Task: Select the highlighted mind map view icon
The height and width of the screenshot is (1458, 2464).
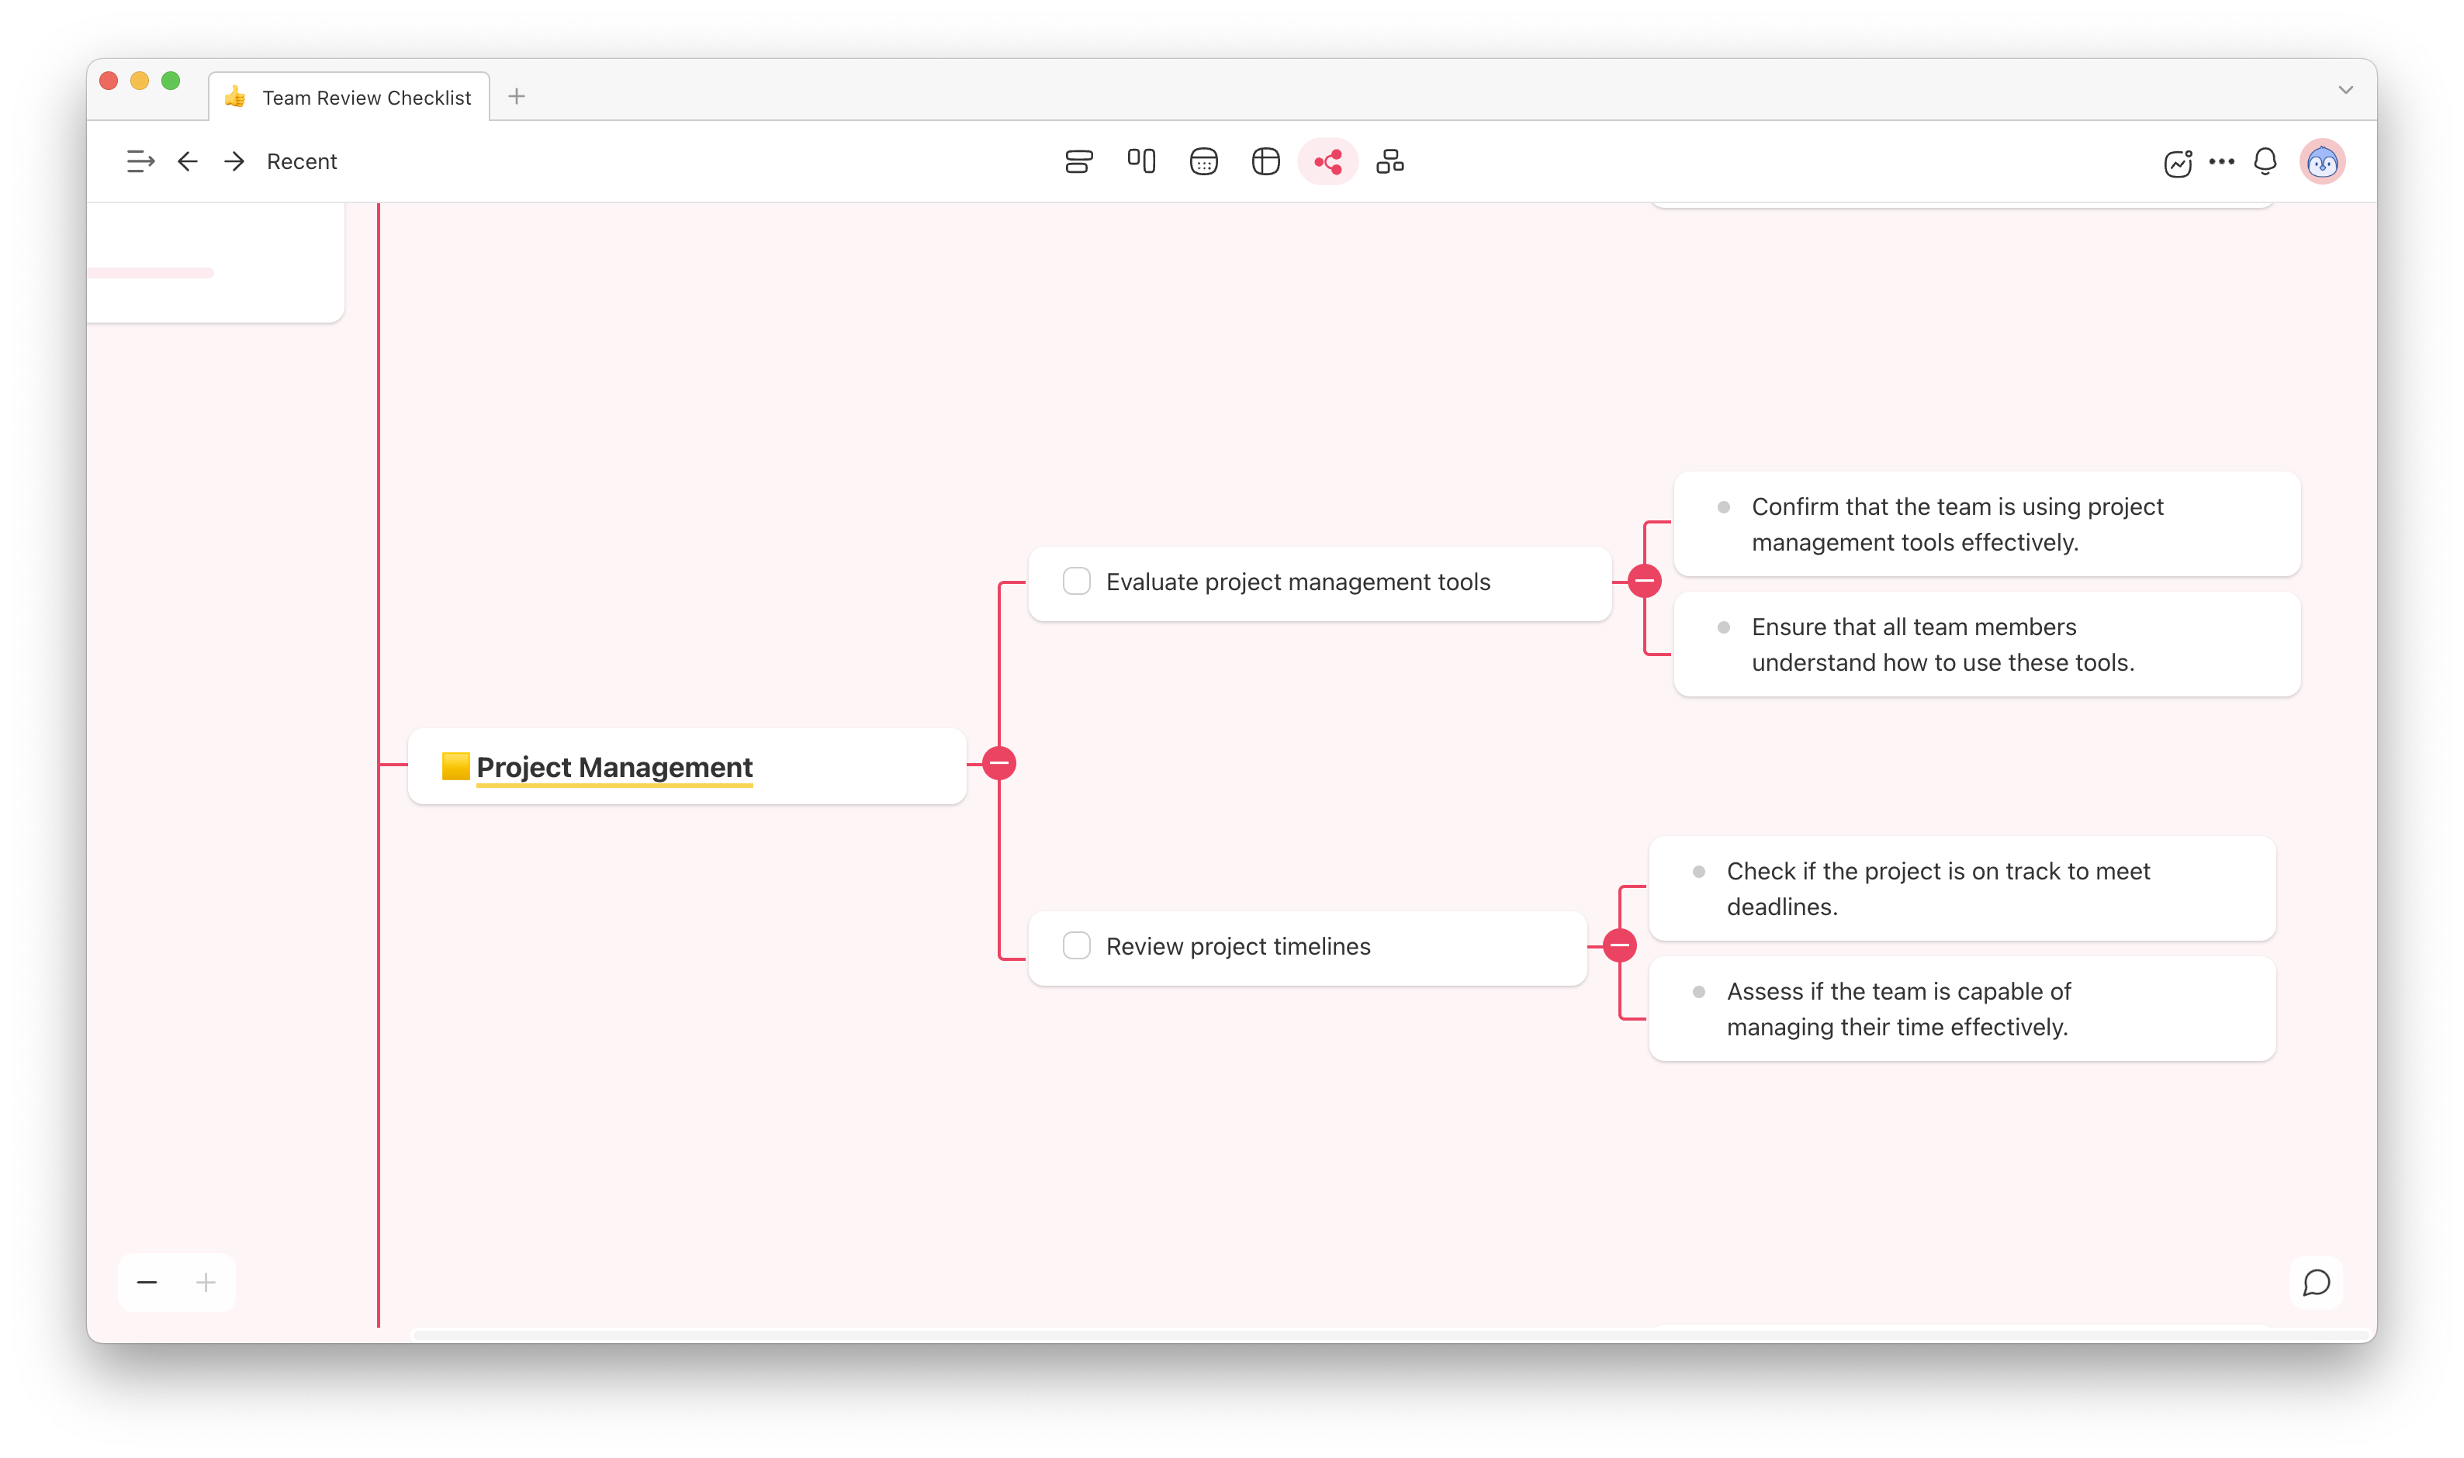Action: [x=1328, y=161]
